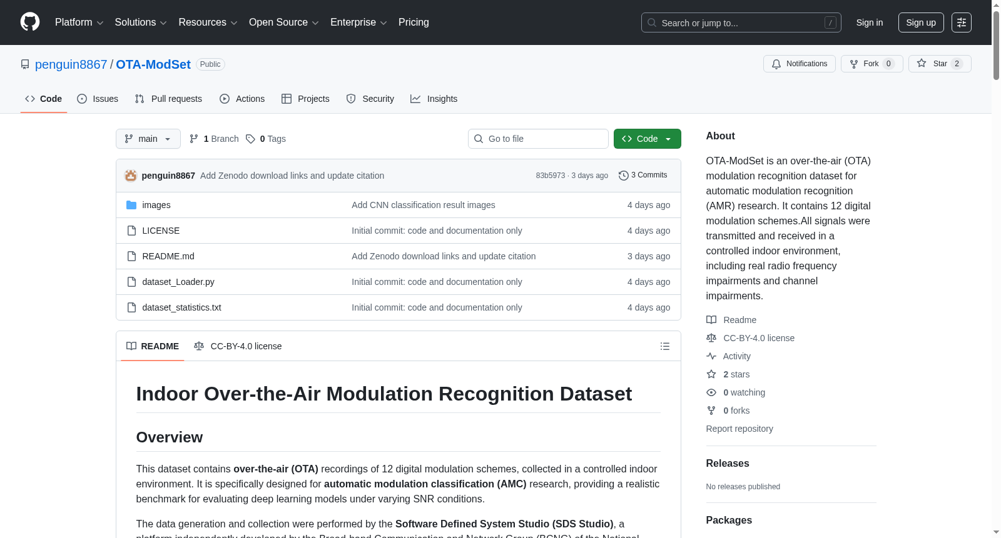Click the images folder icon
The width and height of the screenshot is (1001, 538).
tap(131, 205)
